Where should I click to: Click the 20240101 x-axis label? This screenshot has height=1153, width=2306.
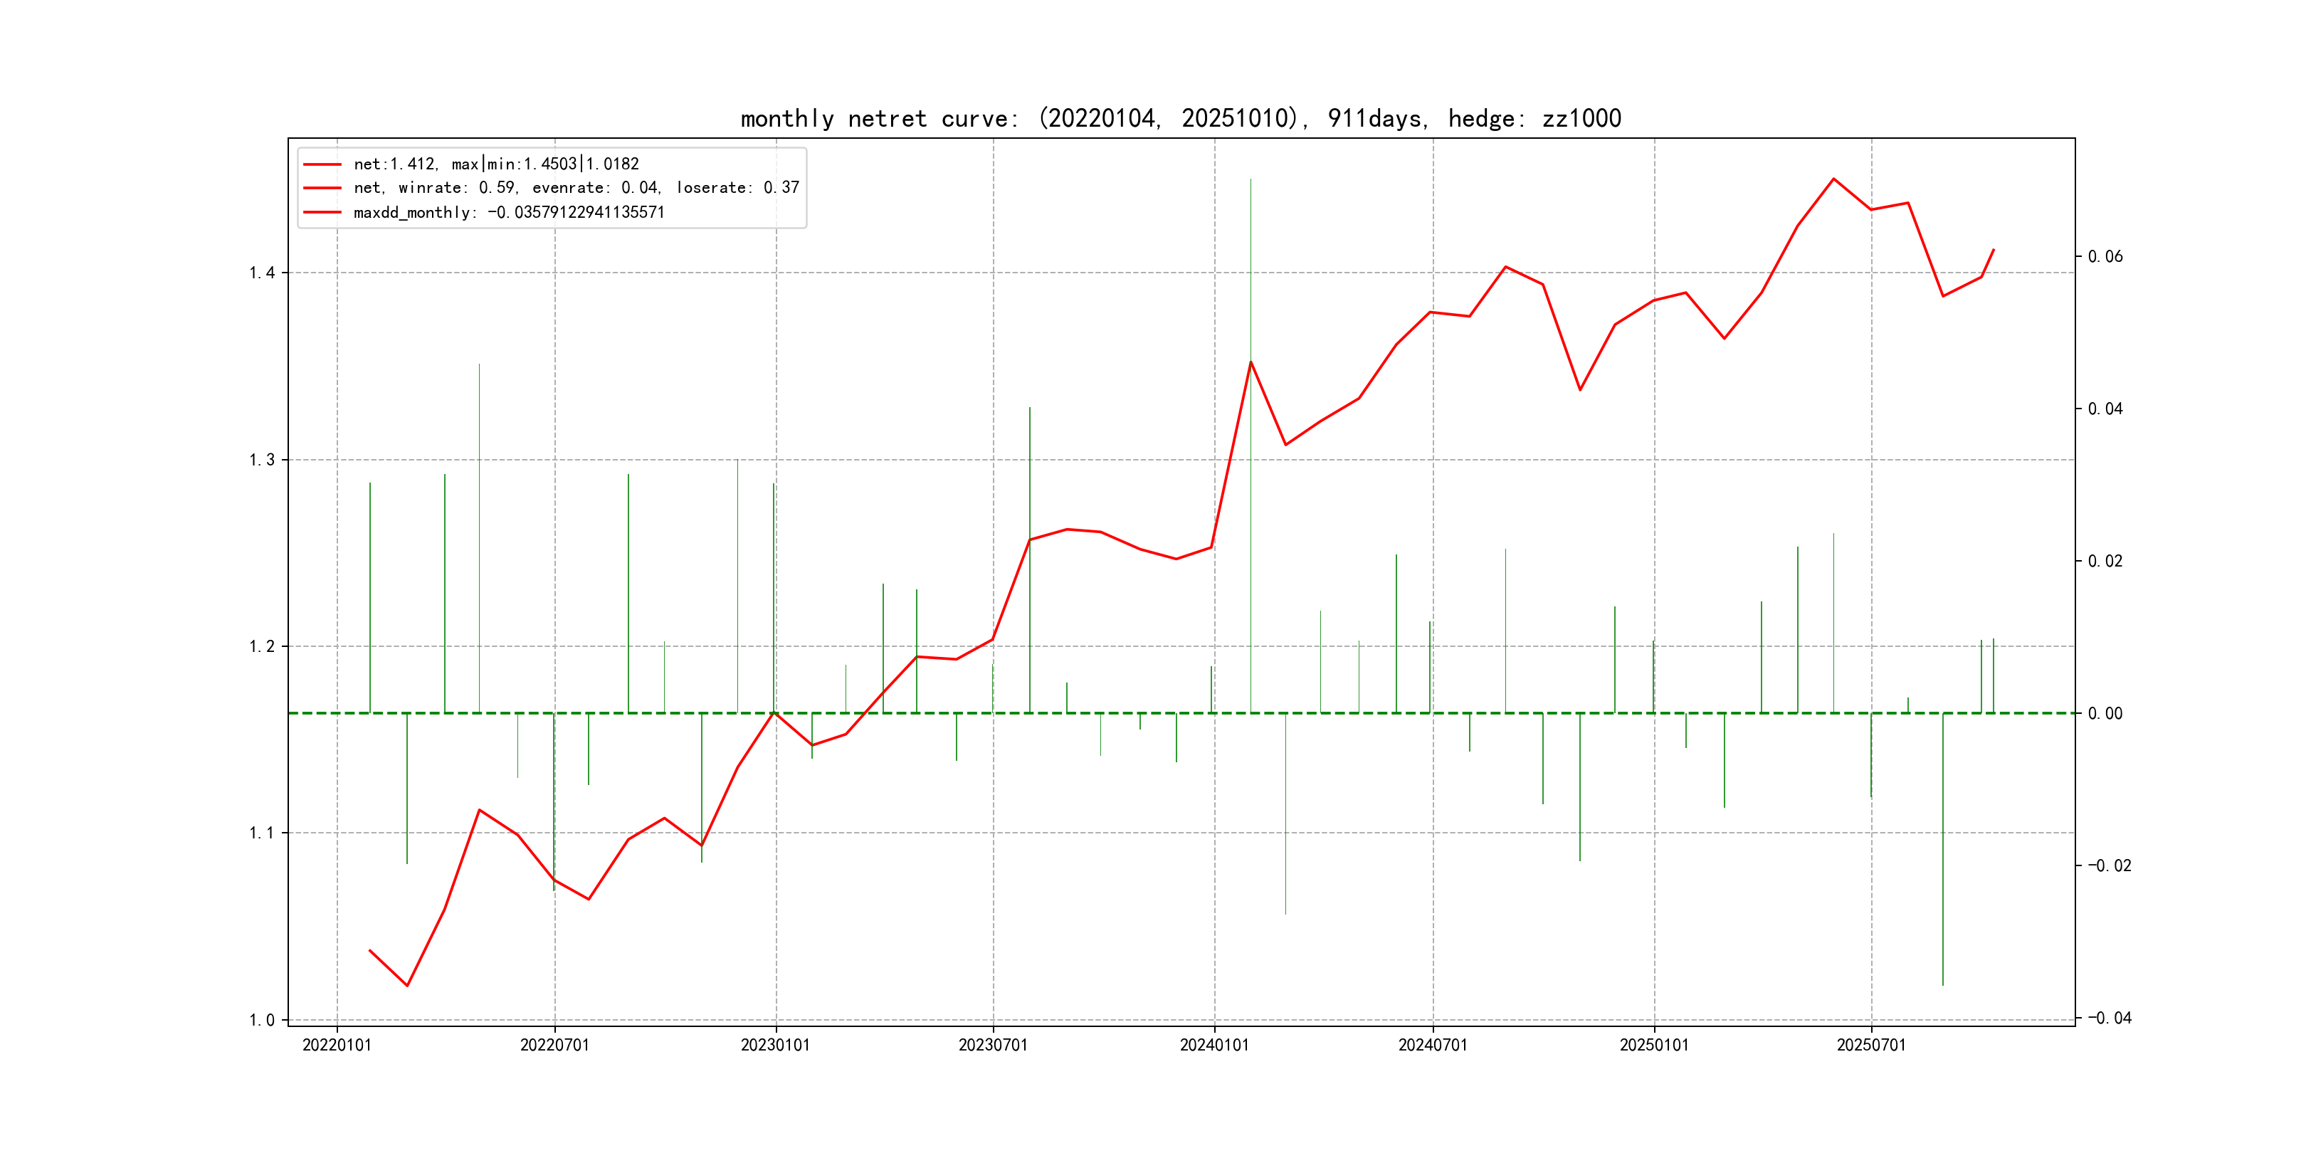point(1214,1045)
